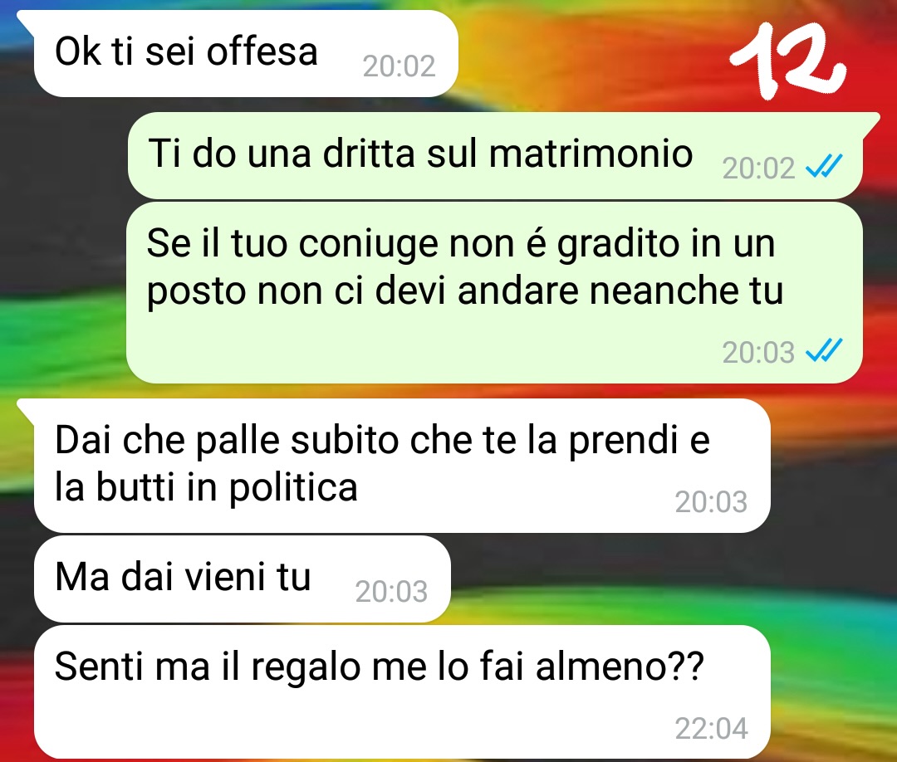Tap the 20:02 time on 'Ok ti sei offesa'
The height and width of the screenshot is (762, 897).
pyautogui.click(x=399, y=66)
